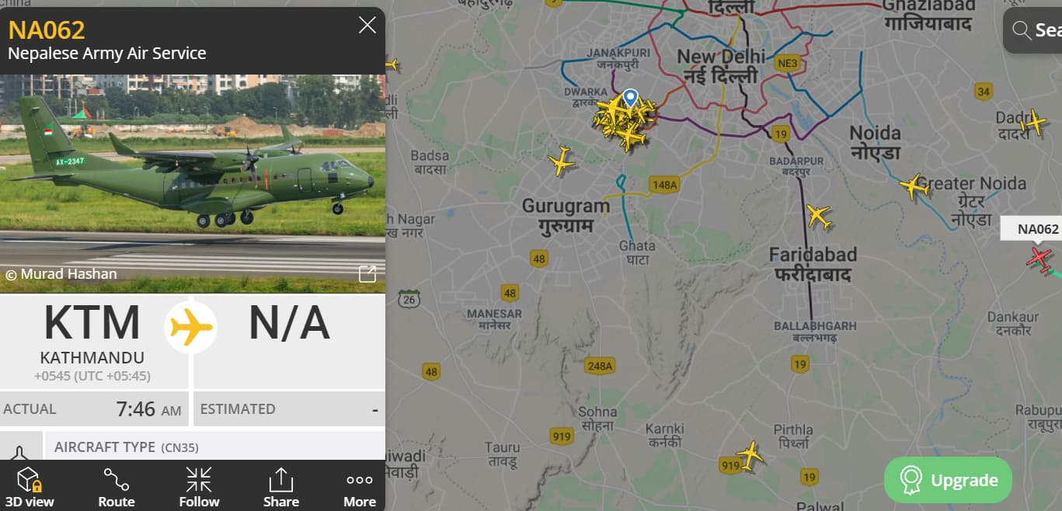Click the Murad Hashan photo credit
Screen dimensions: 1062x511
(61, 273)
